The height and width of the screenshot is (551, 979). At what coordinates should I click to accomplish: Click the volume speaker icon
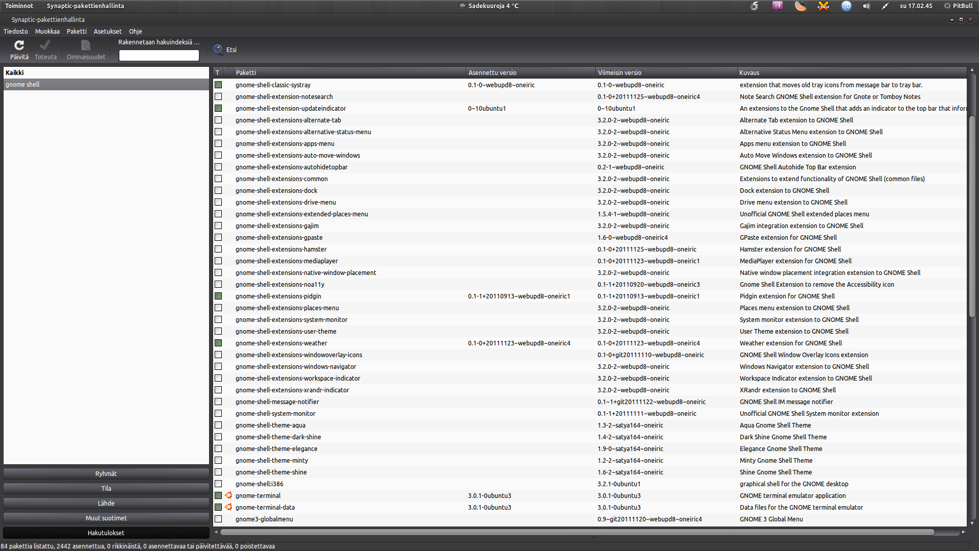pyautogui.click(x=866, y=6)
